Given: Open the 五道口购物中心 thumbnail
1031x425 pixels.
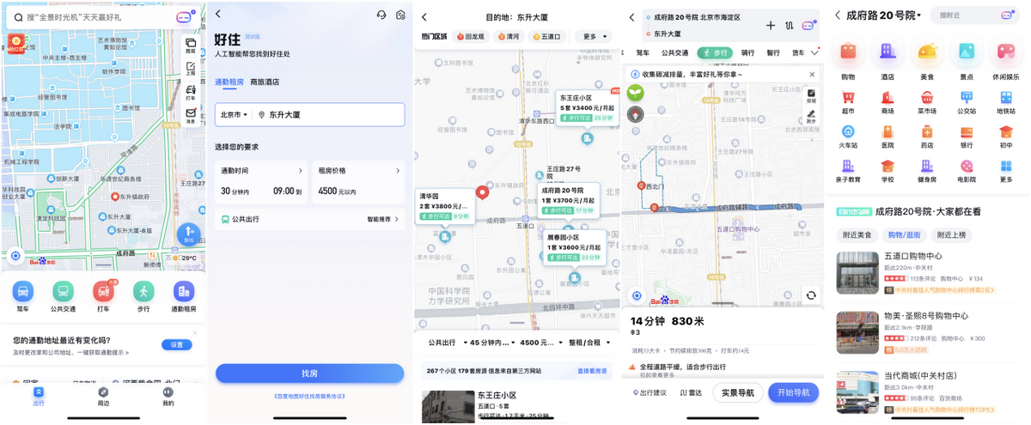Looking at the screenshot, I should pyautogui.click(x=857, y=273).
